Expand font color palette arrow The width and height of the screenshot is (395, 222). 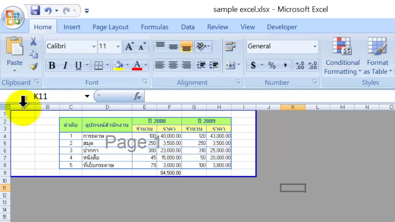(x=146, y=65)
